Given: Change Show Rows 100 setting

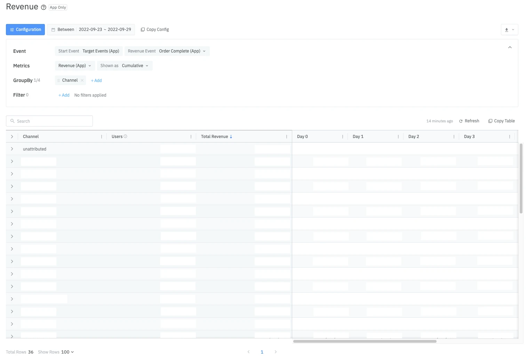Looking at the screenshot, I should click(67, 352).
